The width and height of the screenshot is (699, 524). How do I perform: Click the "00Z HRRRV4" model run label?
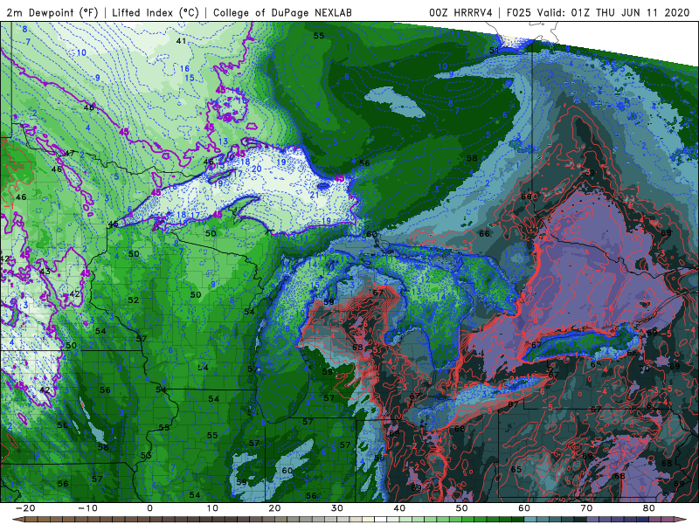460,13
